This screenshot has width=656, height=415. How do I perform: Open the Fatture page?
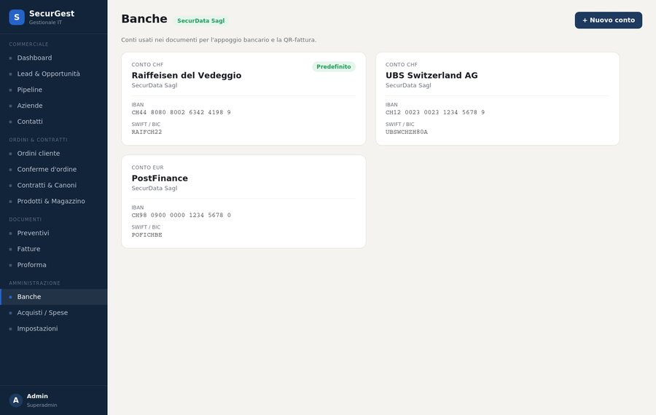(x=53, y=249)
